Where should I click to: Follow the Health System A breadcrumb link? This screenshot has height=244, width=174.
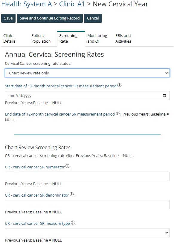[27, 4]
